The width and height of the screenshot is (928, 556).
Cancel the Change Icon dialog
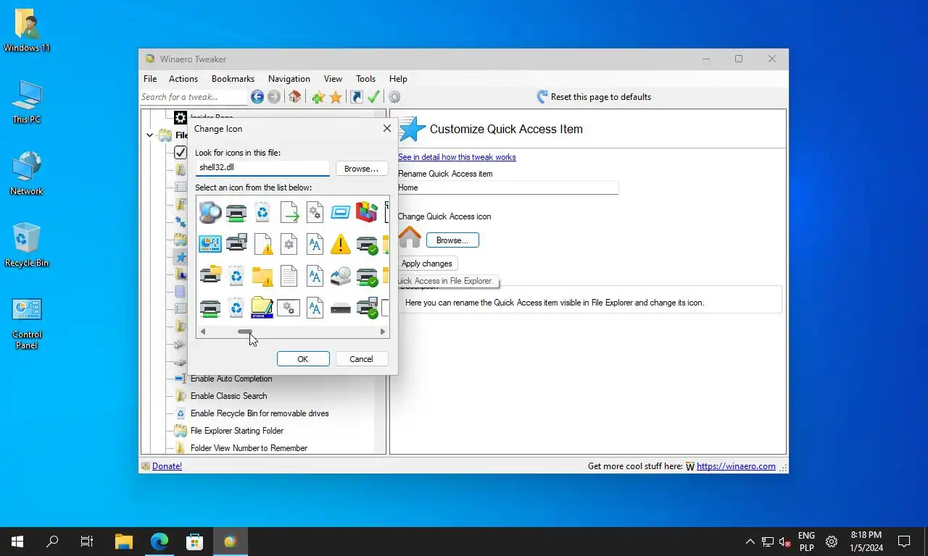coord(361,359)
